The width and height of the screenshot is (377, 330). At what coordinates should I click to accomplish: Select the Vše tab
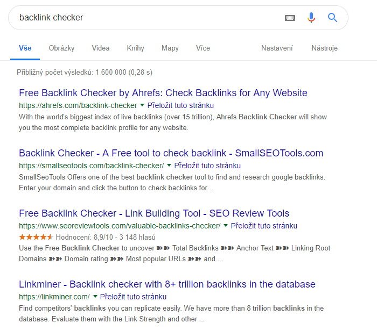click(x=25, y=48)
